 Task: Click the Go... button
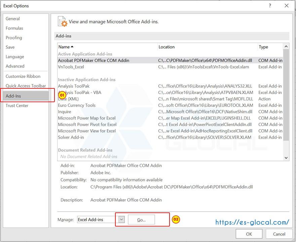[x=141, y=220]
